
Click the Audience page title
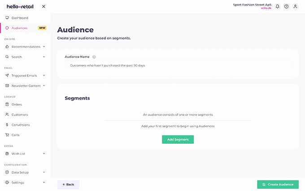75,30
